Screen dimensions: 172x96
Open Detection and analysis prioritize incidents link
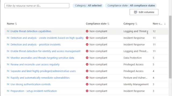[35, 45]
